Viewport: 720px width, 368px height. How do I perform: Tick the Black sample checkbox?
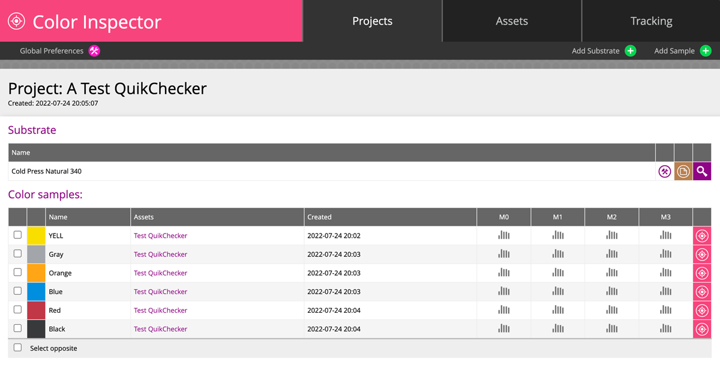click(x=17, y=328)
